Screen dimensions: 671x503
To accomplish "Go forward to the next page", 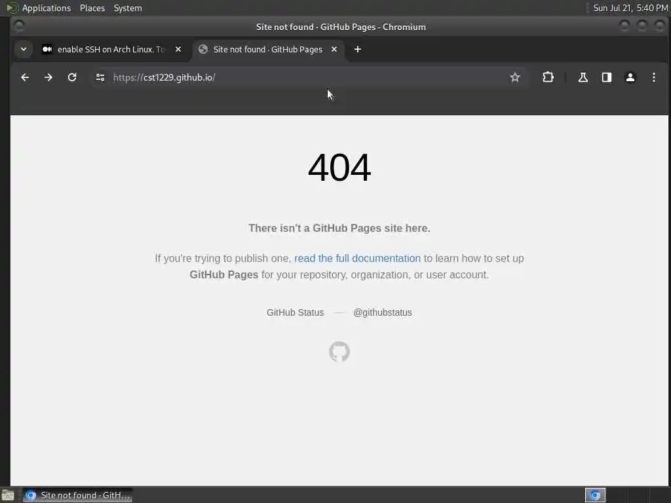I will 48,77.
